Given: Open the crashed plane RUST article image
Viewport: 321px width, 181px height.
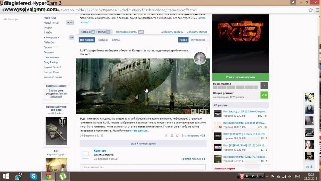Looking at the screenshot, I should (143, 86).
